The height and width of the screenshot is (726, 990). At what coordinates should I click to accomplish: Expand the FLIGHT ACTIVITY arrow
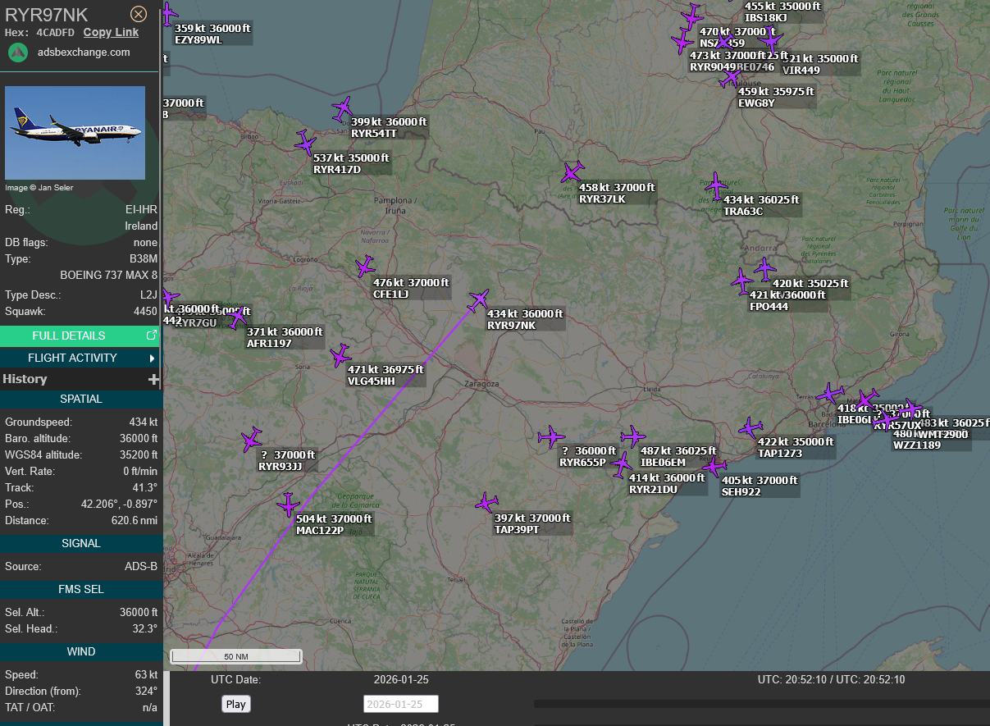153,358
